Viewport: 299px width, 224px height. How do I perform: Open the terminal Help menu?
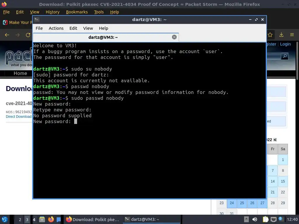coord(104,28)
